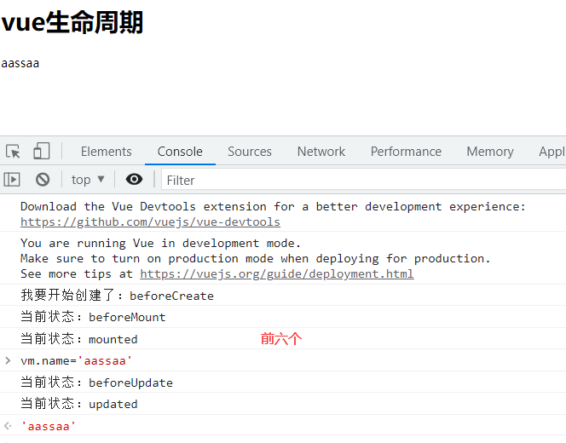This screenshot has width=566, height=443.
Task: Activate the inspect element picker icon
Action: [13, 151]
